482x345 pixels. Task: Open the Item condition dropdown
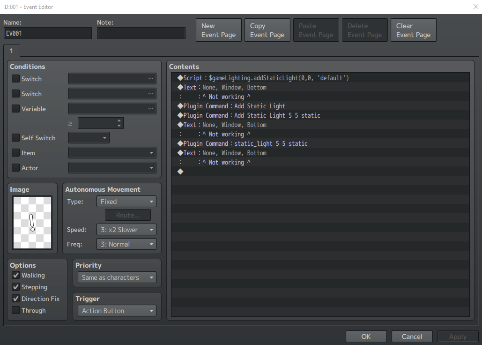coord(112,153)
